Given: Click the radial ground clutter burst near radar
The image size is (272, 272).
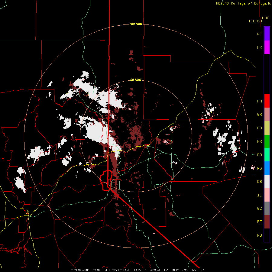Looking at the screenshot, I should click(136, 136).
